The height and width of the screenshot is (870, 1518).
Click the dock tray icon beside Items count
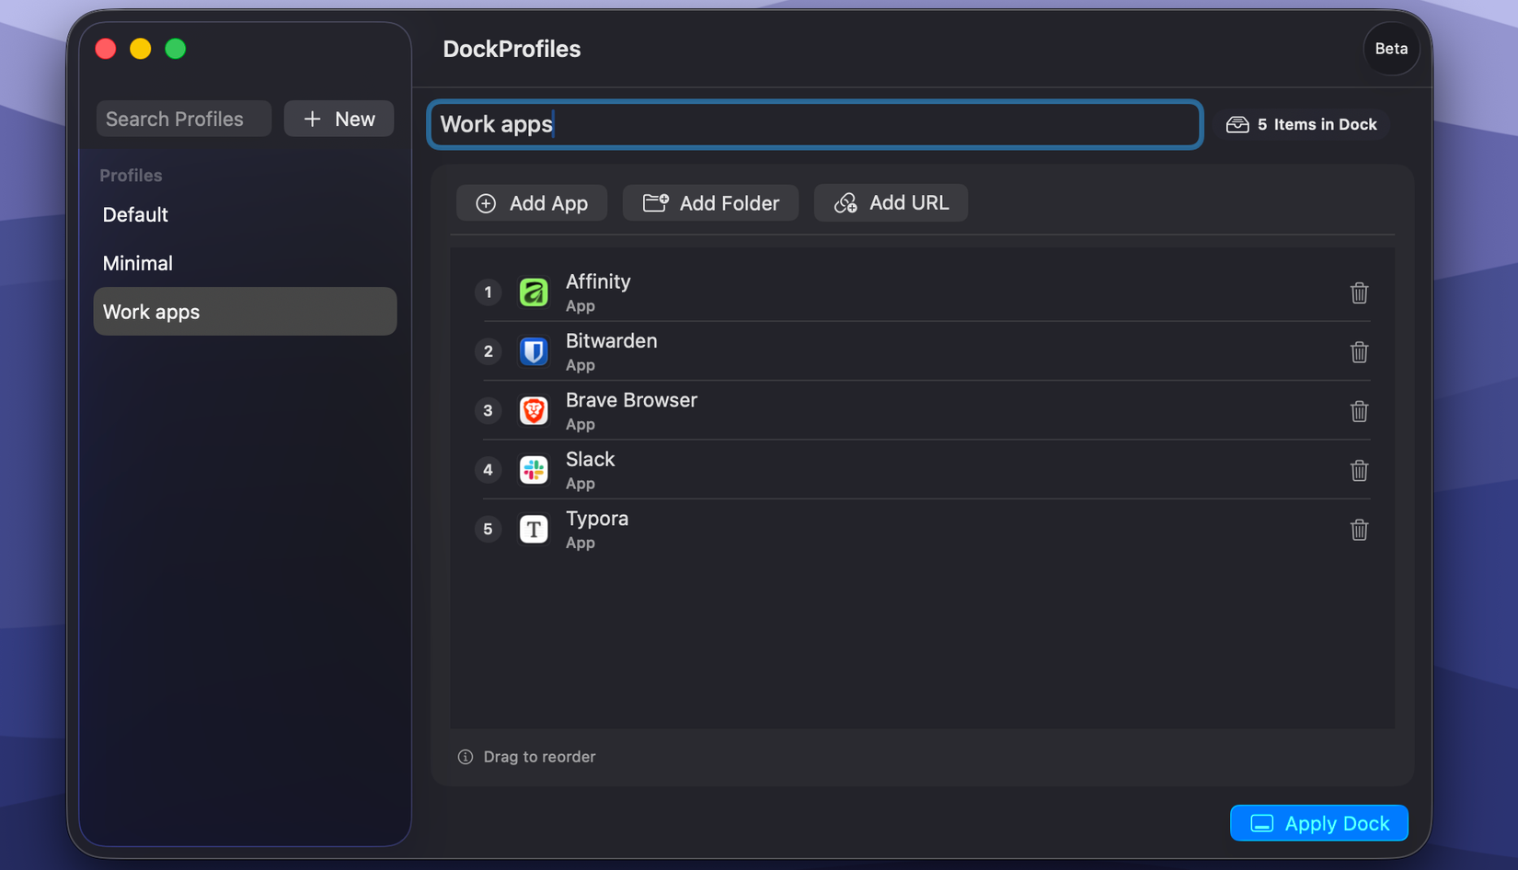tap(1237, 124)
